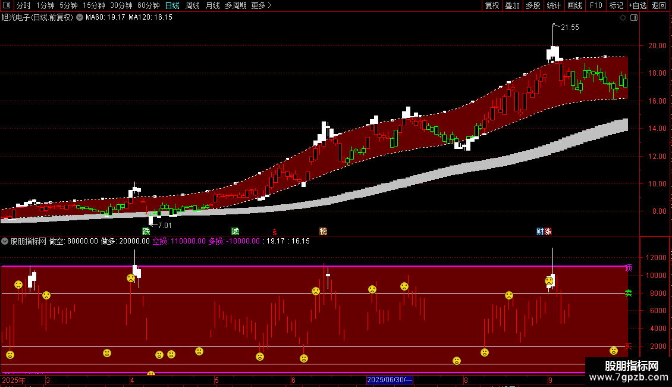Viewport: 672px width, 387px height.
Task: Click the diamond icon at the chart's top right
Action: (623, 18)
